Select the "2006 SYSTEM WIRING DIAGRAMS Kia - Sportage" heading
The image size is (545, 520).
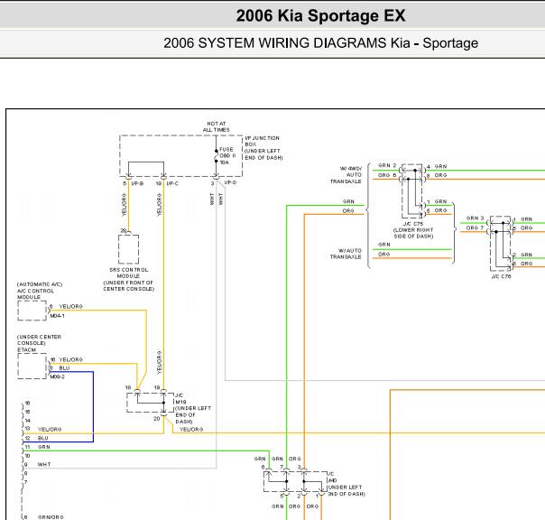(320, 43)
